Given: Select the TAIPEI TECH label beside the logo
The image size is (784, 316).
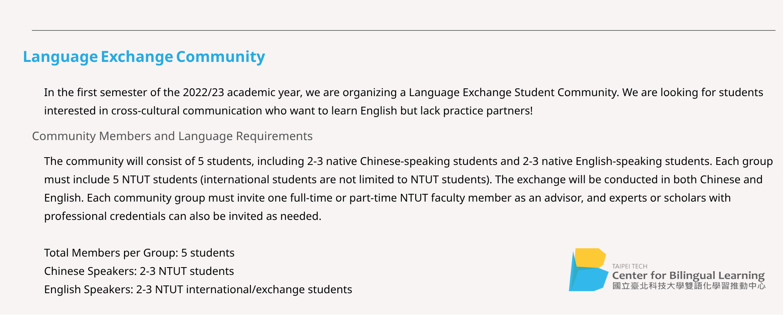Looking at the screenshot, I should [629, 266].
